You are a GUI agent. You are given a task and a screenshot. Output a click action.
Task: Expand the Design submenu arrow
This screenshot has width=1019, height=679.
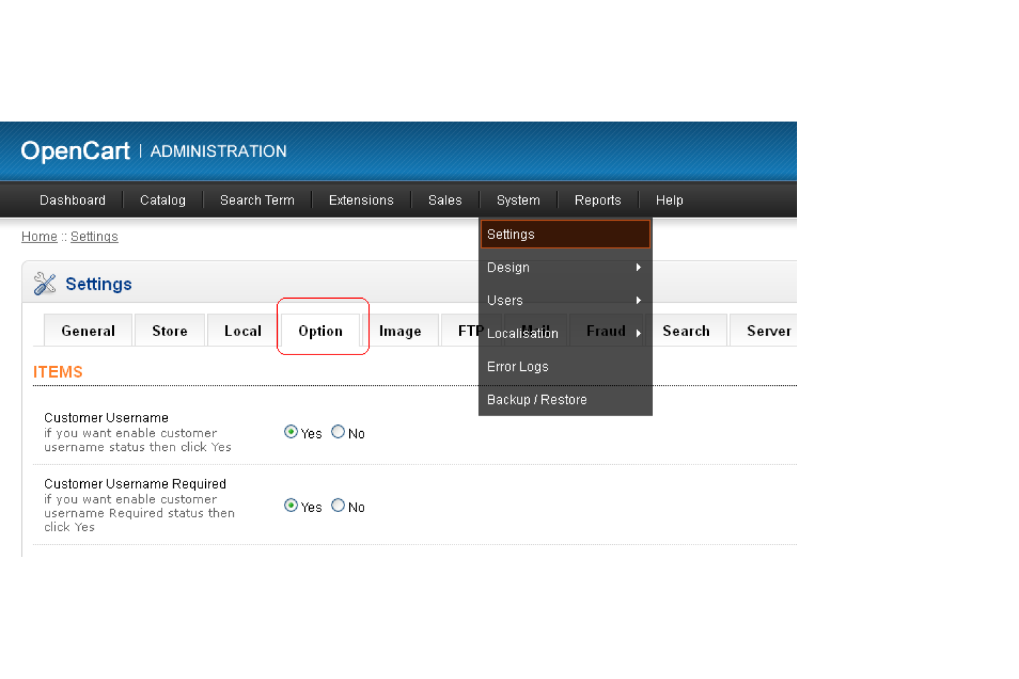click(x=638, y=268)
